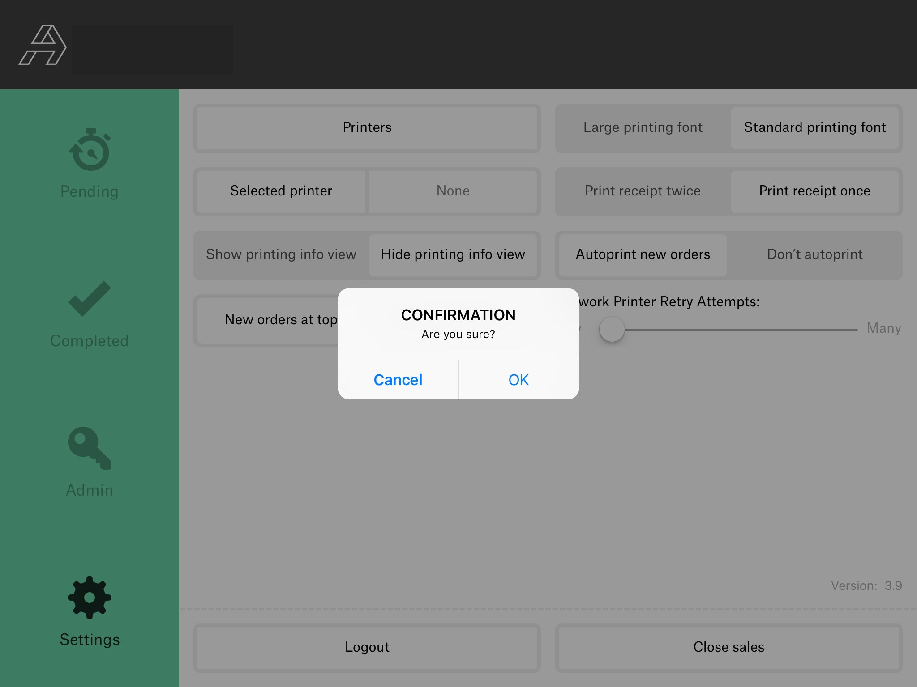This screenshot has height=687, width=917.
Task: Enable Print receipt twice
Action: pyautogui.click(x=643, y=191)
